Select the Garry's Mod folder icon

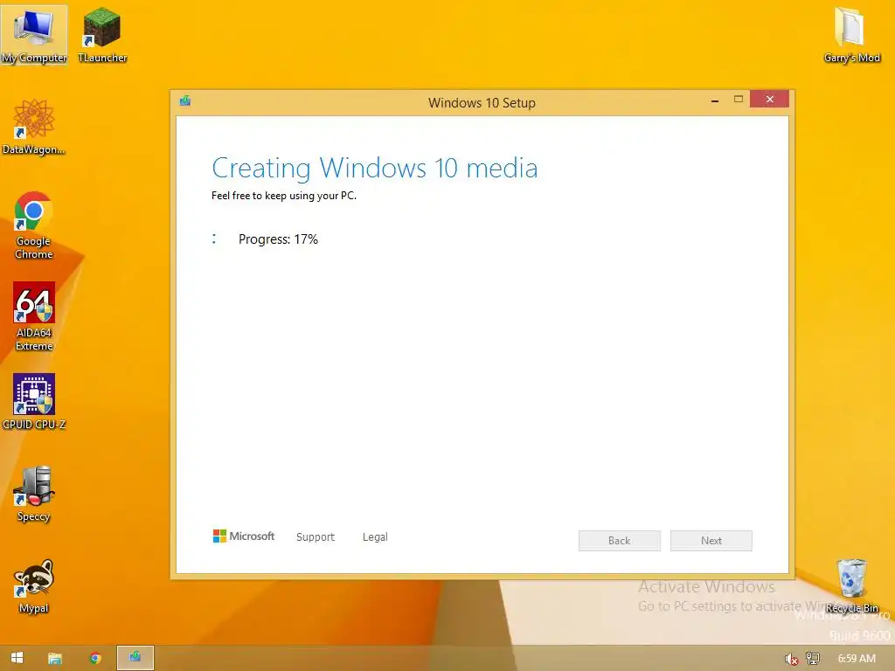tap(851, 35)
